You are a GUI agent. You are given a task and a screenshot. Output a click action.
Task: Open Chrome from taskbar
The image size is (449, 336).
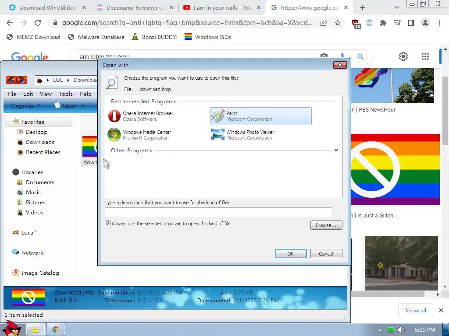point(56,330)
